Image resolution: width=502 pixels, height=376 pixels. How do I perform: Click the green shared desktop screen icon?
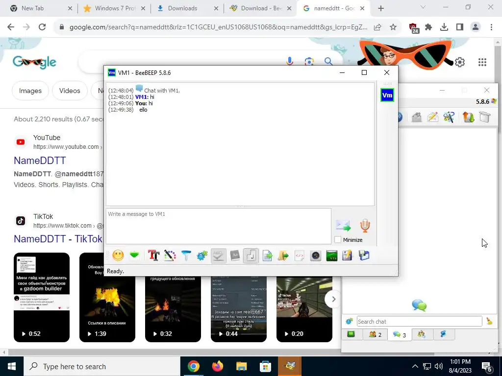click(x=332, y=256)
